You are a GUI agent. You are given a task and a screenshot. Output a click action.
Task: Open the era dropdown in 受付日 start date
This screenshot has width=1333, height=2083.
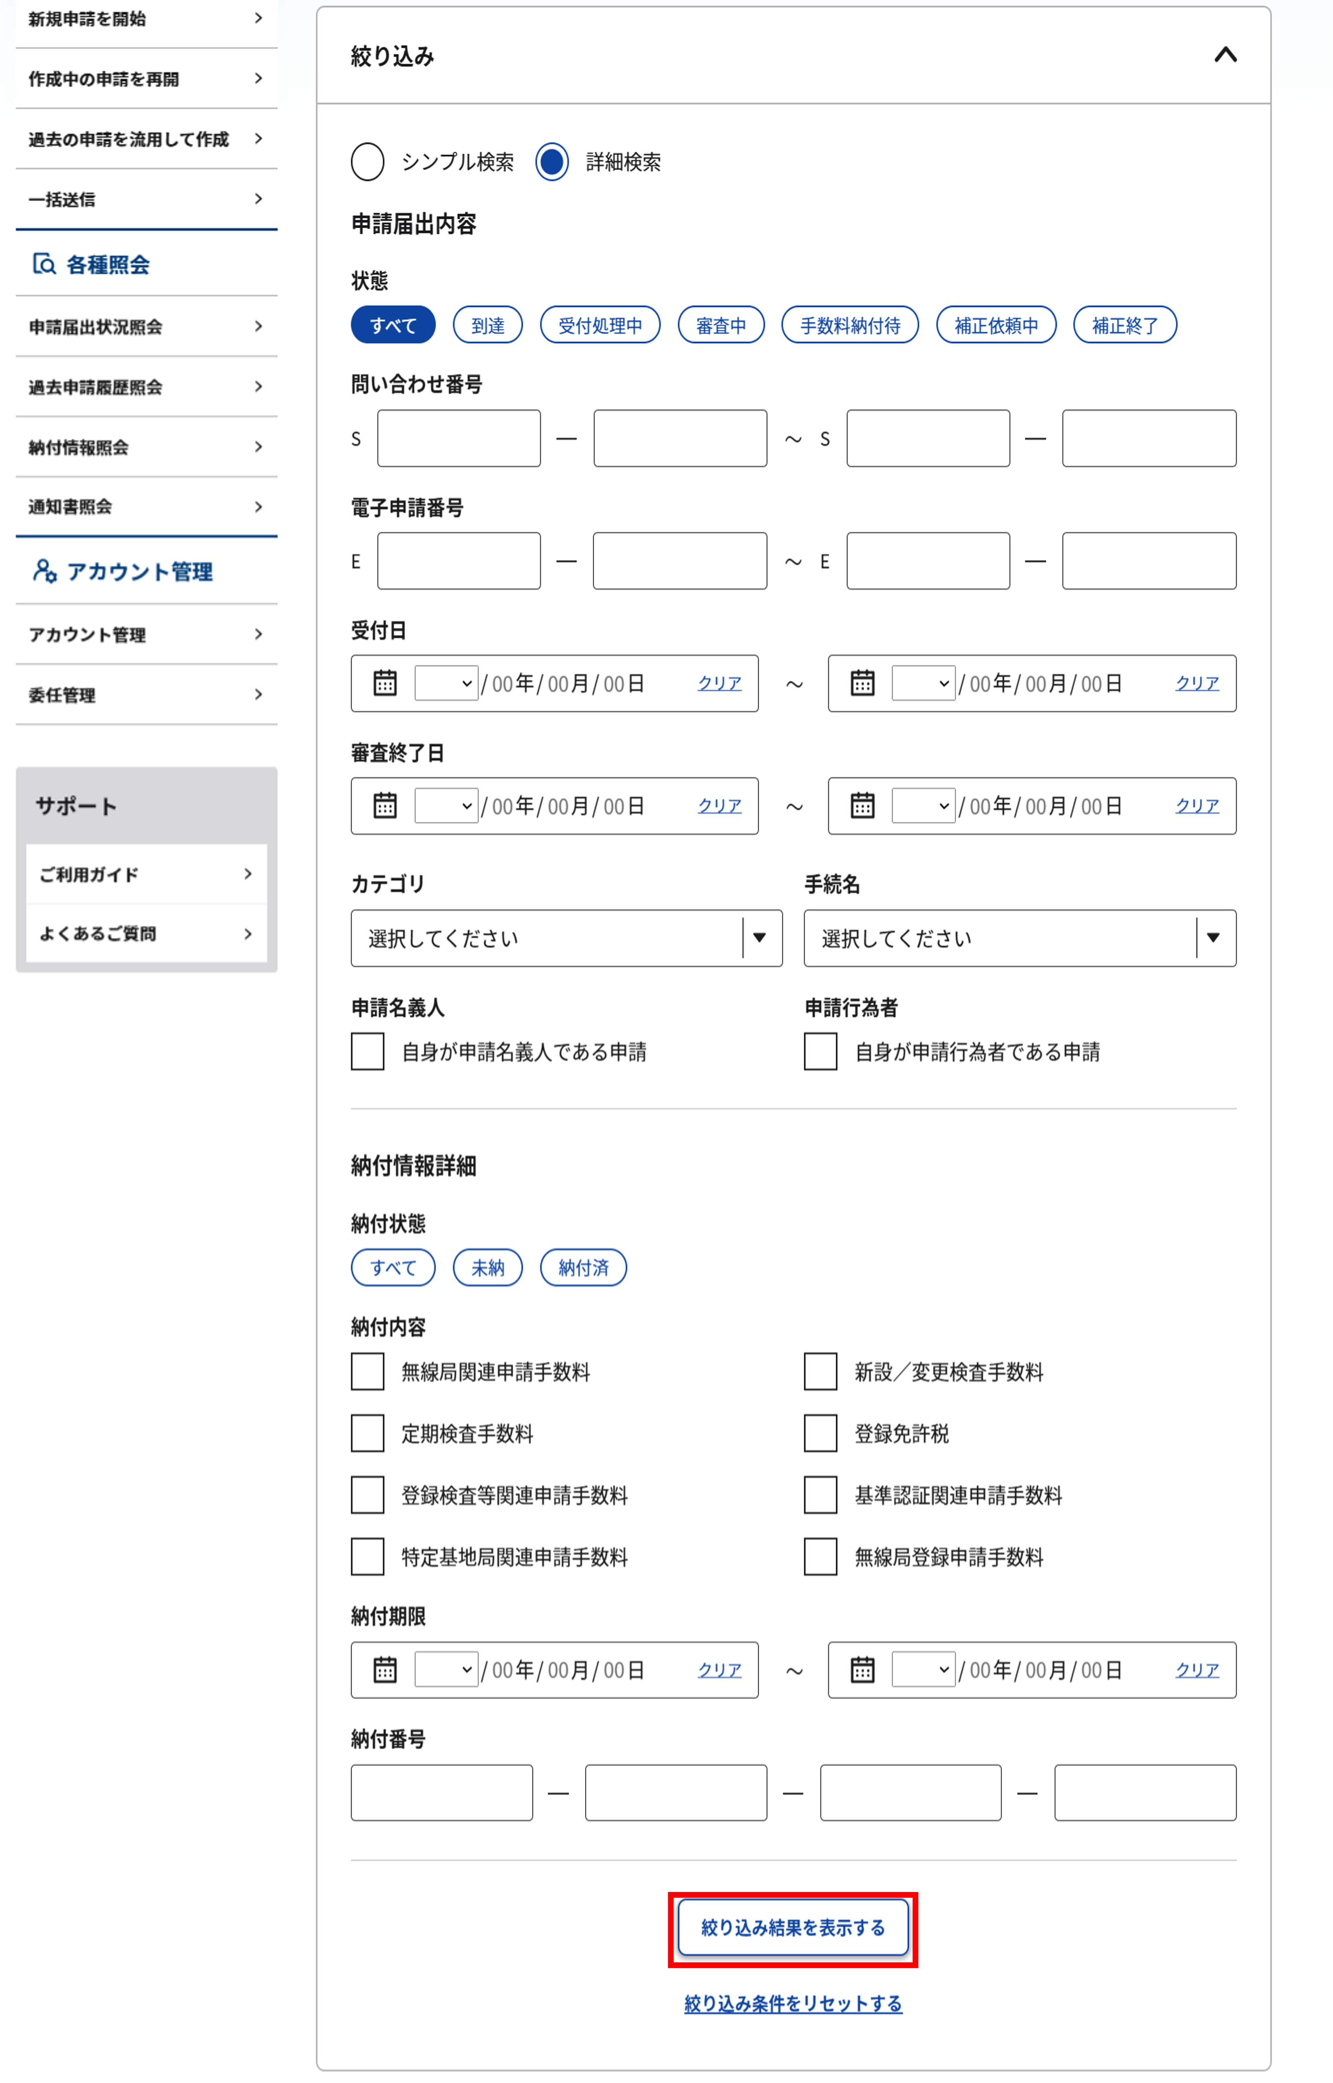446,683
